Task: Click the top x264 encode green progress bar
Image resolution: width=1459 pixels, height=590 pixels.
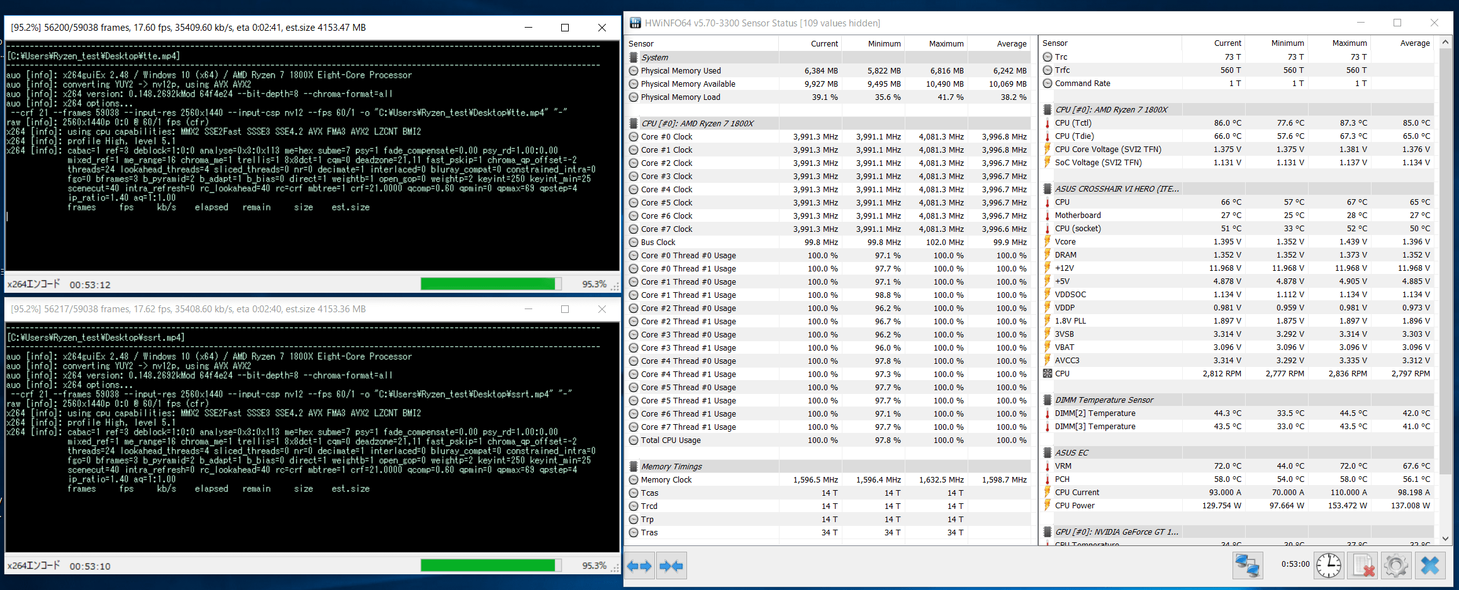Action: [491, 284]
